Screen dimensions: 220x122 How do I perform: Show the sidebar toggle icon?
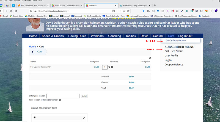click(x=153, y=11)
